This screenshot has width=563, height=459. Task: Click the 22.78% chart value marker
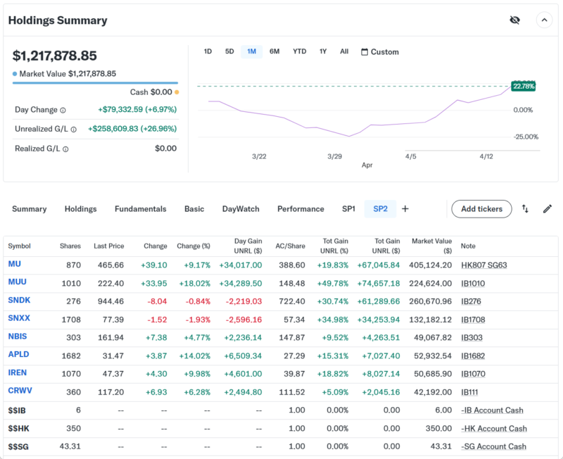524,86
